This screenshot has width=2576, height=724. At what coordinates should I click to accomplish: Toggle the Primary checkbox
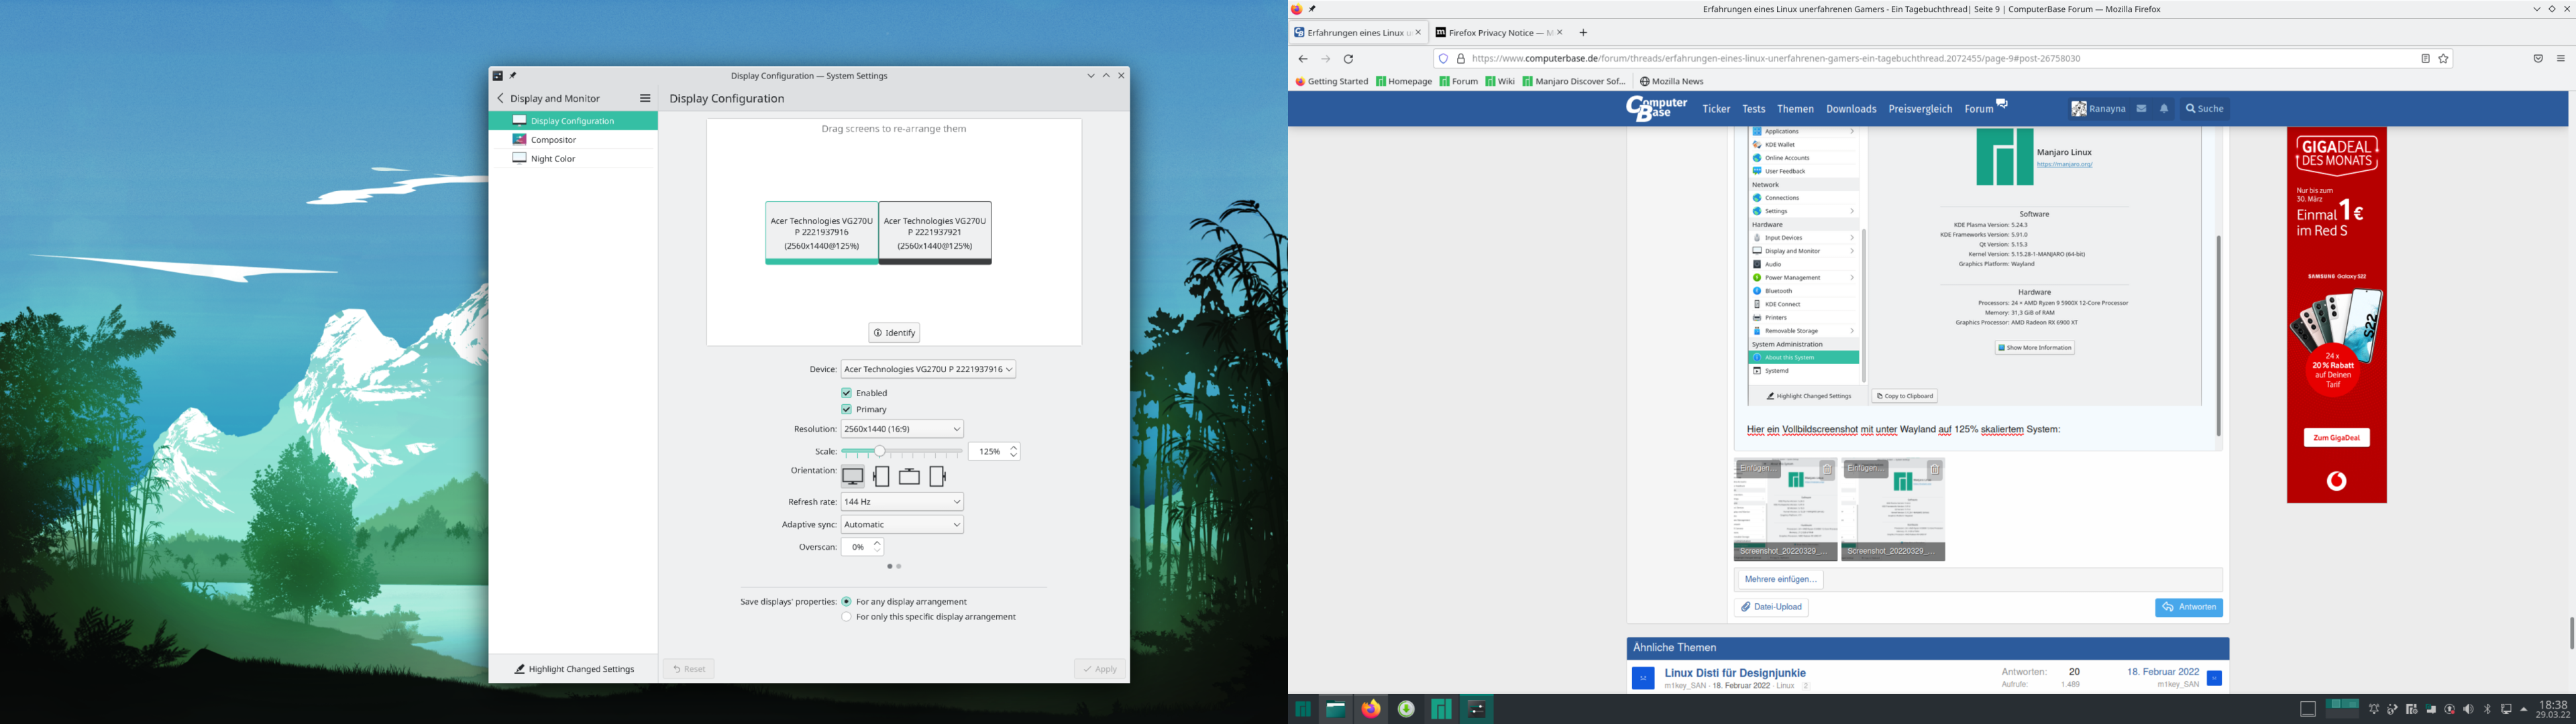coord(847,409)
